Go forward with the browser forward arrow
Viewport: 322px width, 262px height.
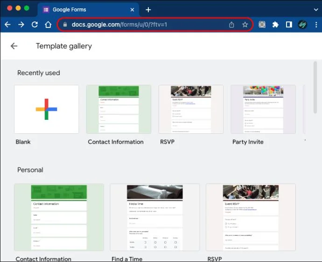click(21, 25)
